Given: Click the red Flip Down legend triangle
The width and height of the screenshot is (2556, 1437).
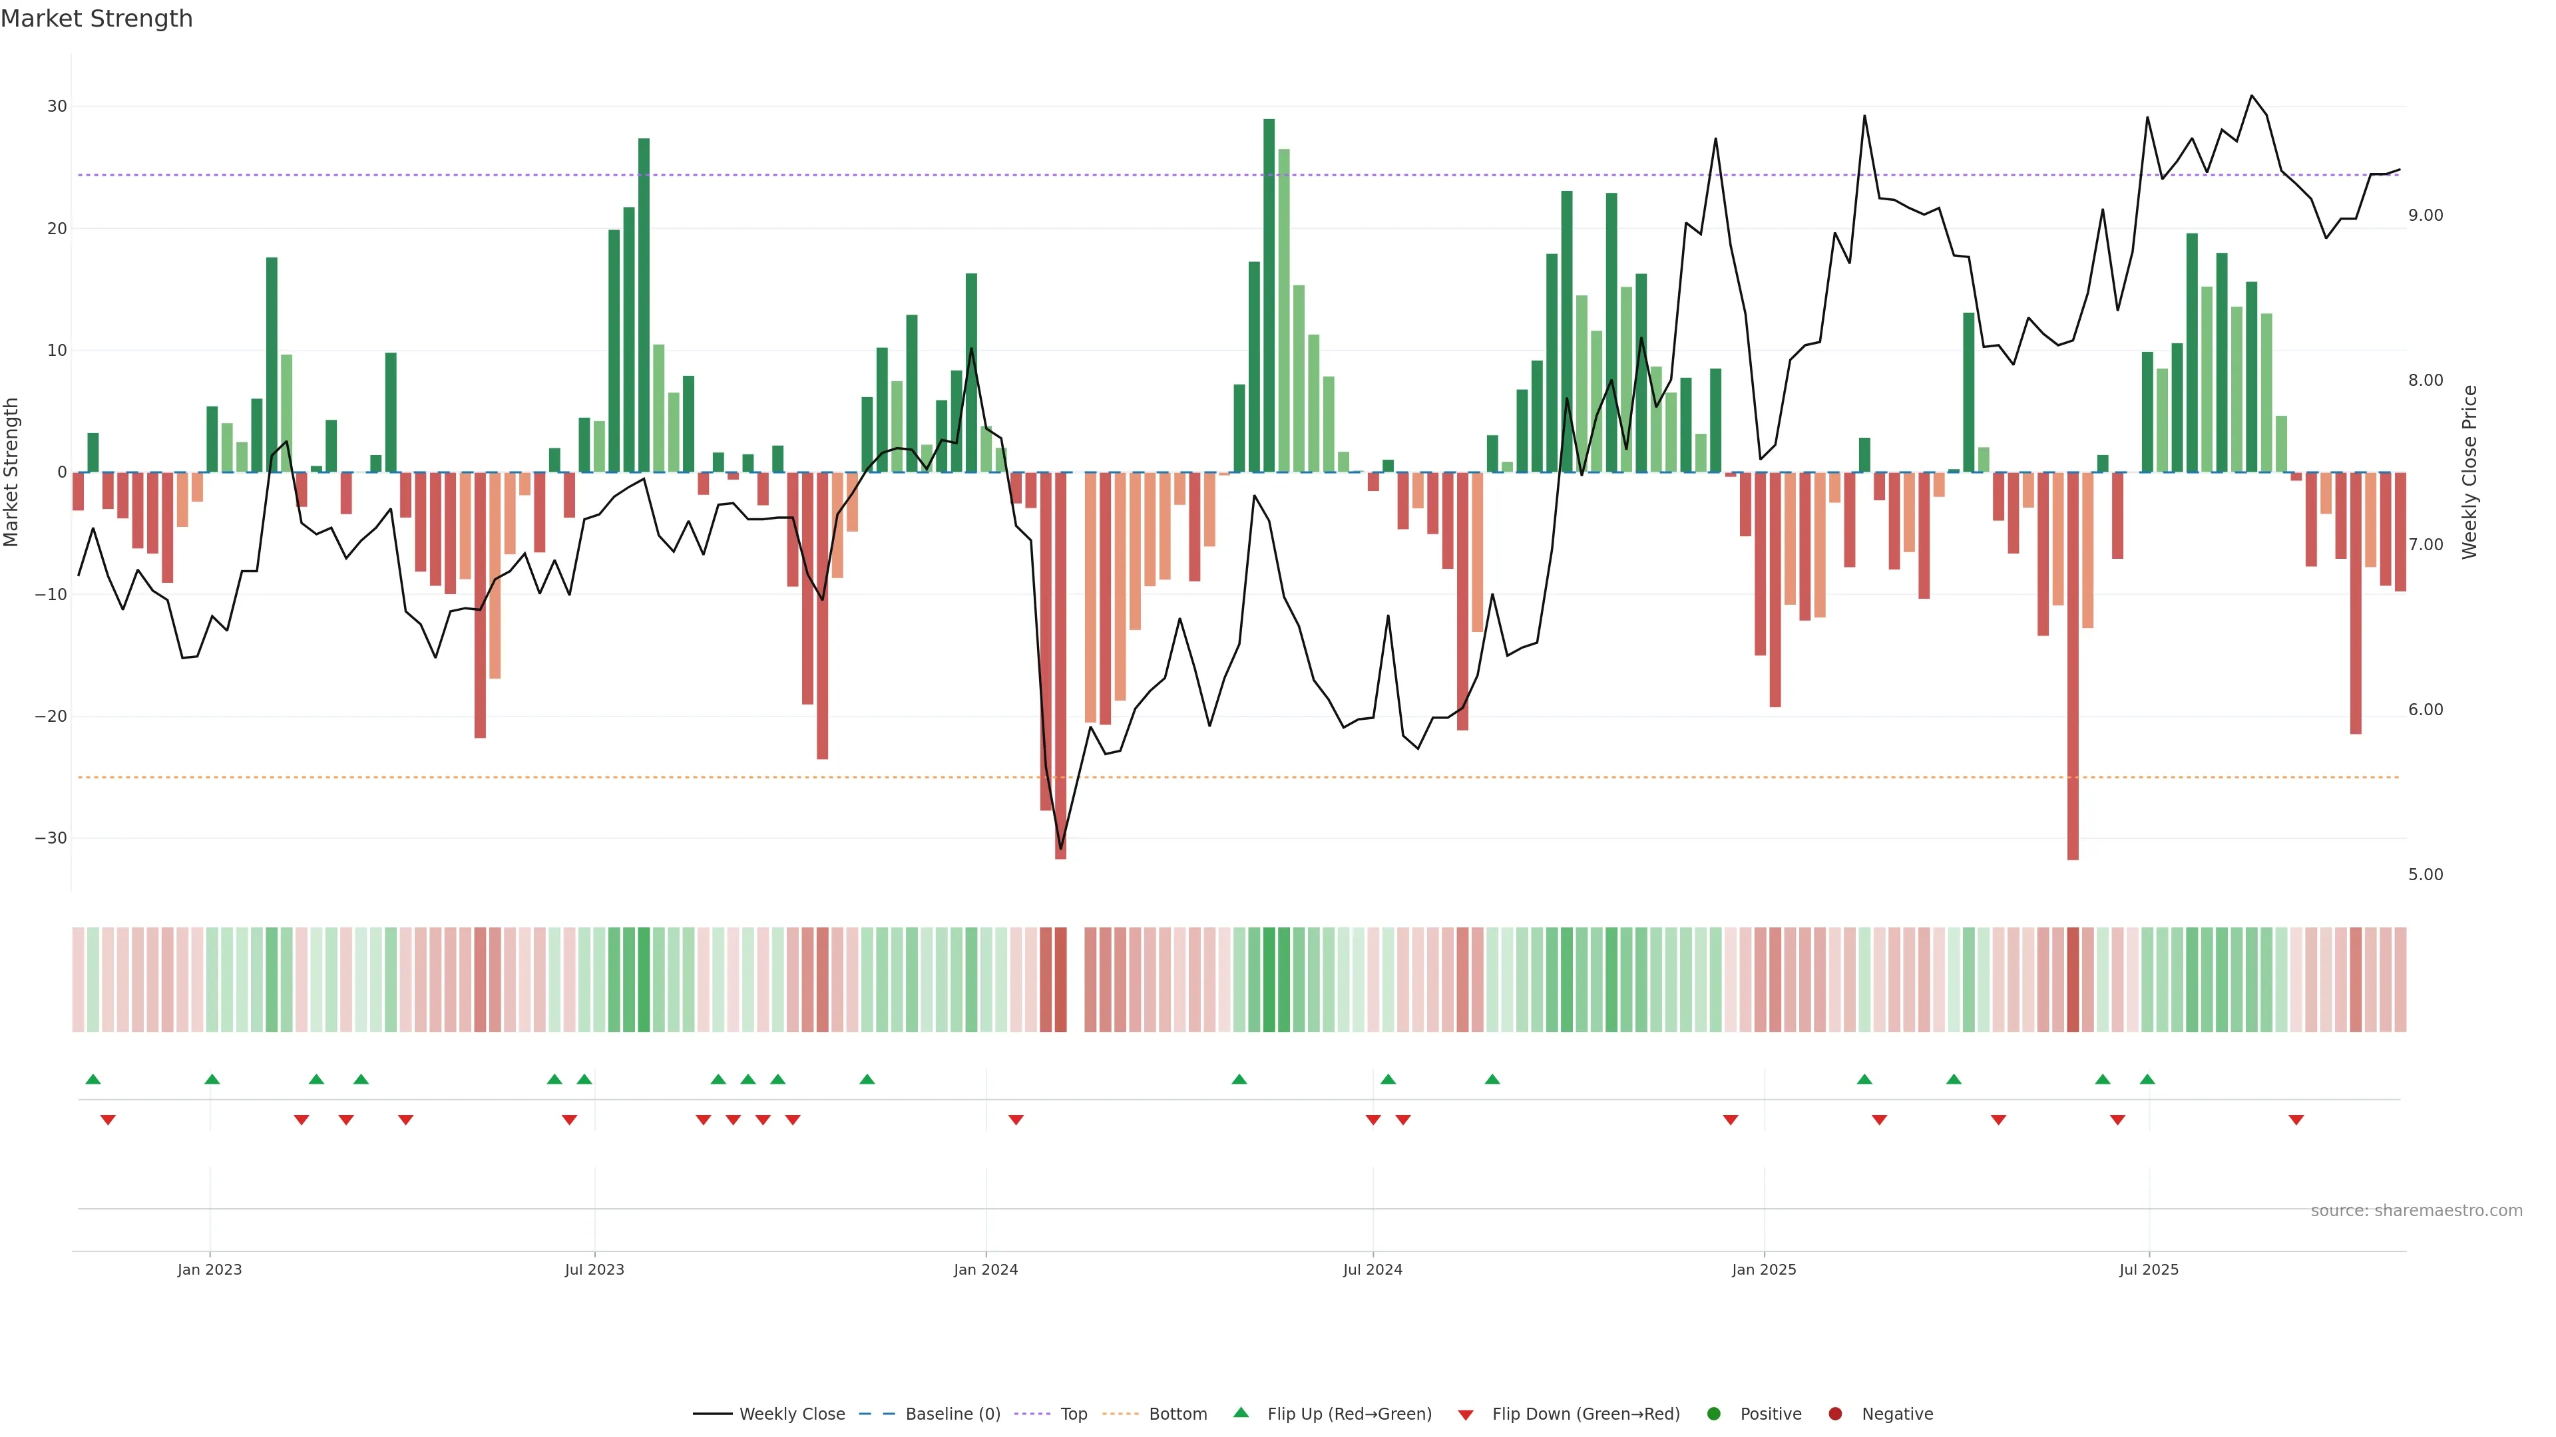Looking at the screenshot, I should tap(1466, 1414).
